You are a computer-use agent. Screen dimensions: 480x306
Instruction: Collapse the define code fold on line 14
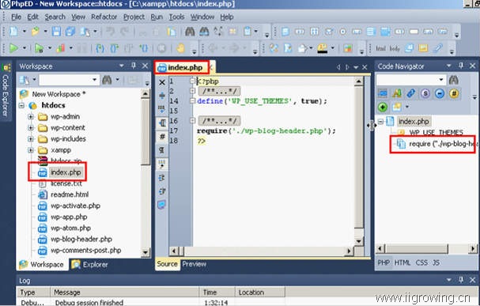(192, 100)
